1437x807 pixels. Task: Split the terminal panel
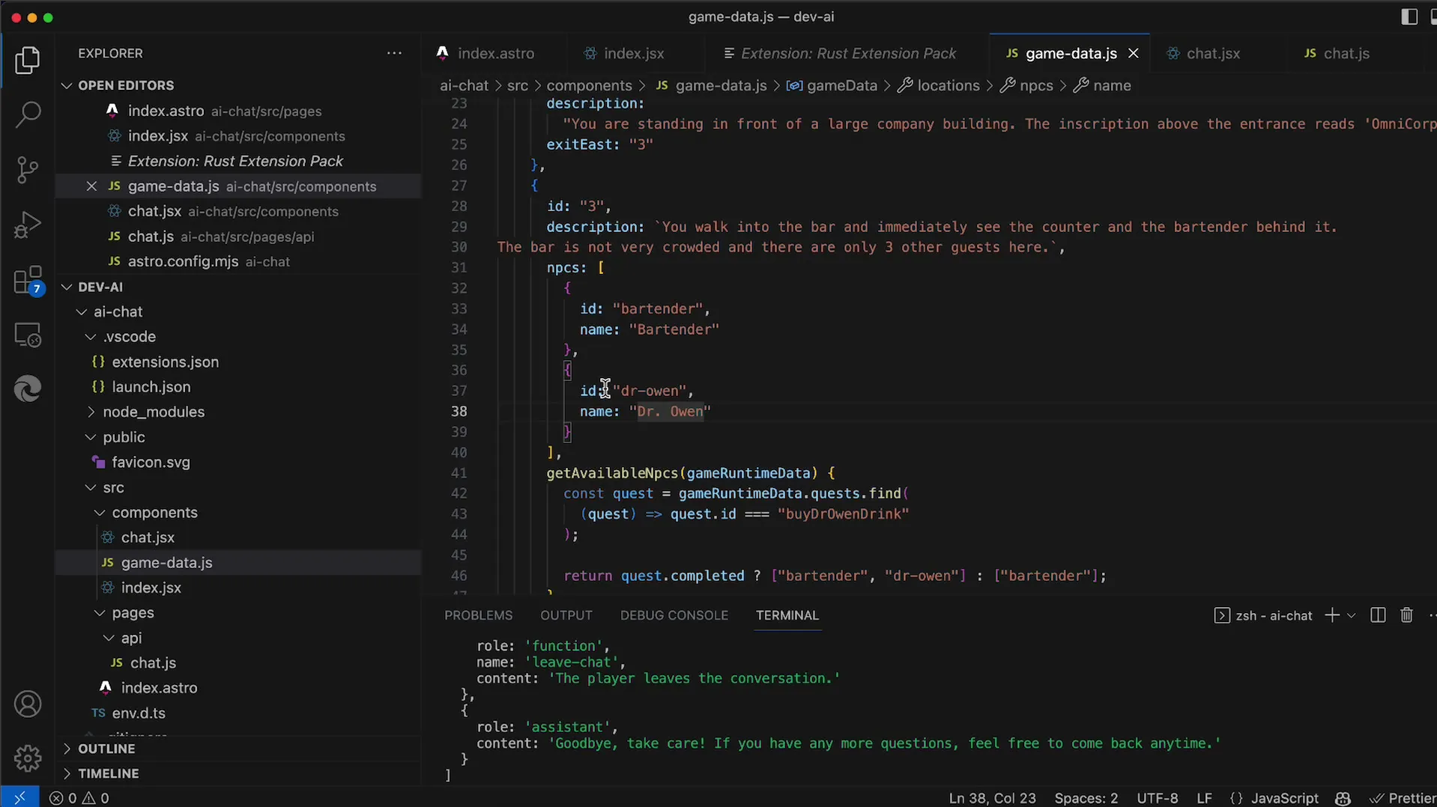1378,615
